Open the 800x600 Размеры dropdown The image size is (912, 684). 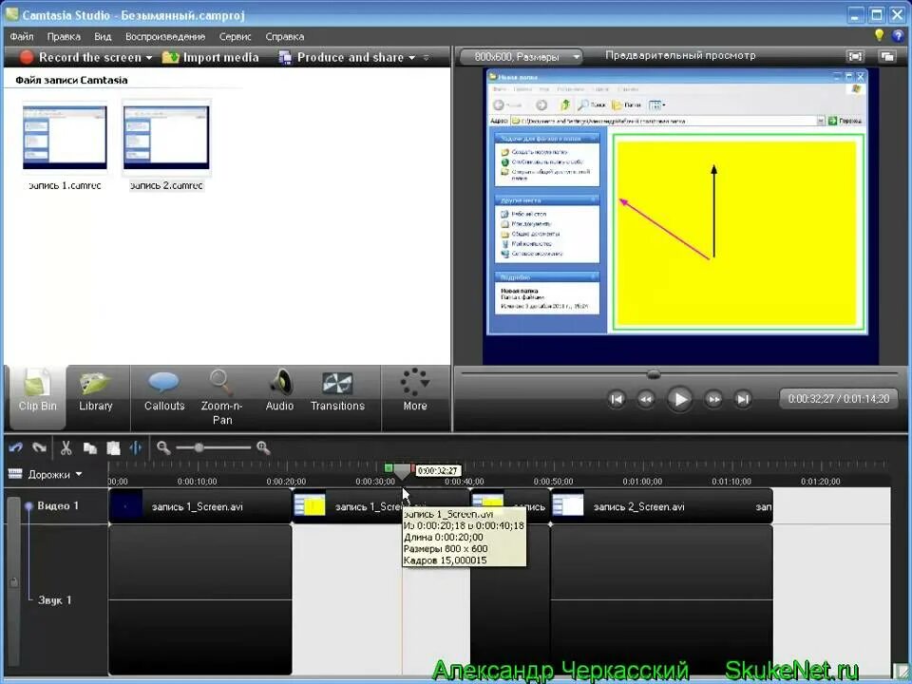point(522,57)
